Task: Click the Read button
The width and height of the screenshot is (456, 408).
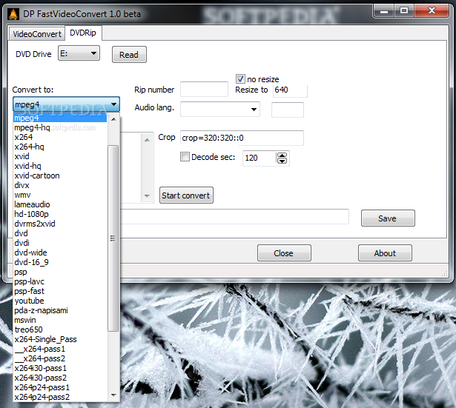Action: (x=129, y=55)
